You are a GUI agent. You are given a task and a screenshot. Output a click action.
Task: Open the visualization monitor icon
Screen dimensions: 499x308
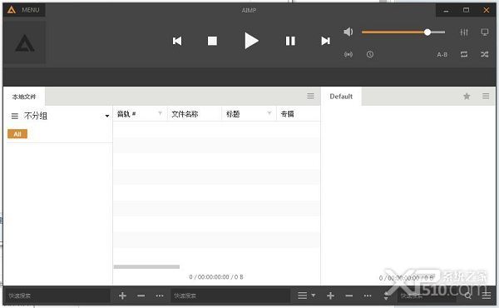click(485, 32)
